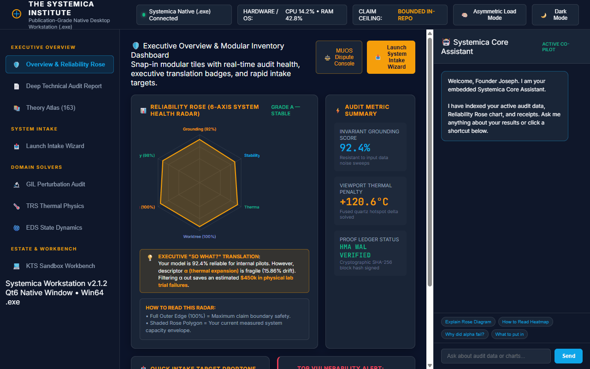Click the scales icon on MUOS Dispute Console
The width and height of the screenshot is (590, 369).
click(x=328, y=58)
